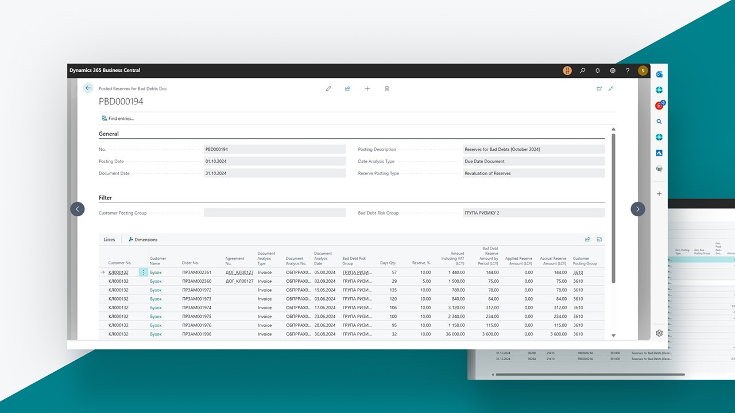
Task: Collapse the General section heading
Action: click(109, 134)
